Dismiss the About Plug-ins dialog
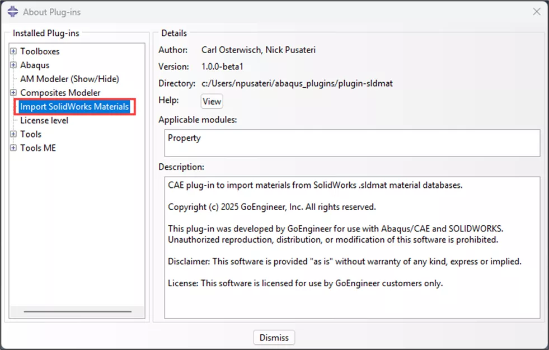The height and width of the screenshot is (350, 549). point(274,337)
